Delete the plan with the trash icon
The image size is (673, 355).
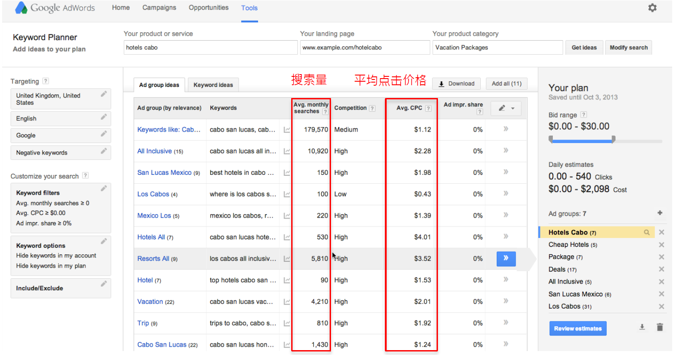tap(660, 327)
